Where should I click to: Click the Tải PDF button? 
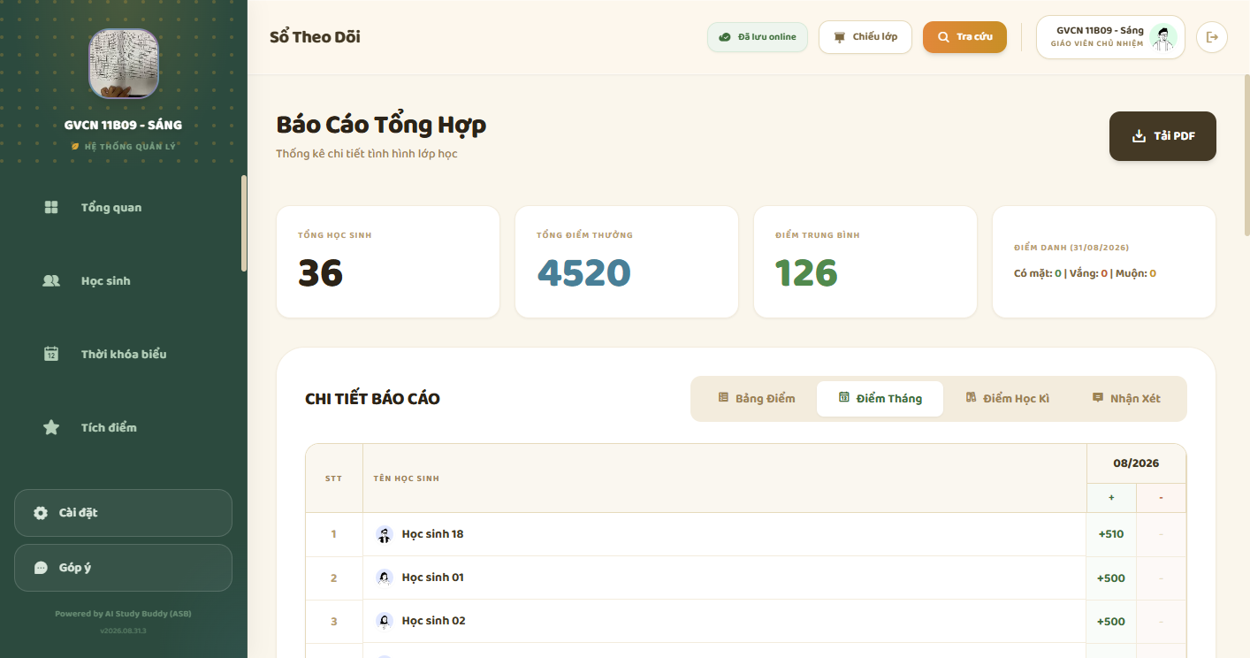1162,136
